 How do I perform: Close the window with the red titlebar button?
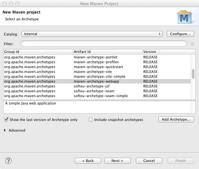click(x=5, y=4)
